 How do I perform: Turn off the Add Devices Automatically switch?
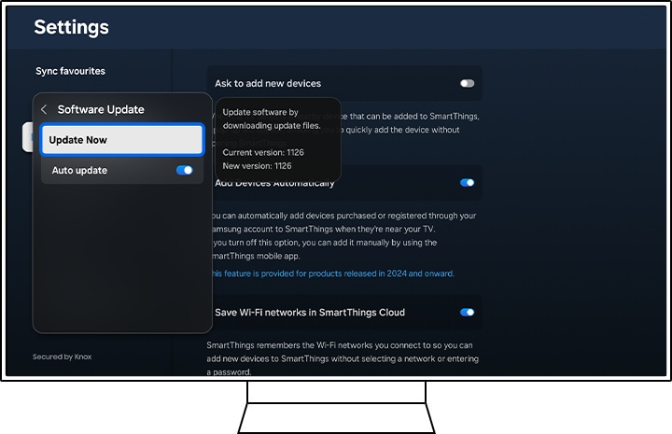pyautogui.click(x=467, y=183)
